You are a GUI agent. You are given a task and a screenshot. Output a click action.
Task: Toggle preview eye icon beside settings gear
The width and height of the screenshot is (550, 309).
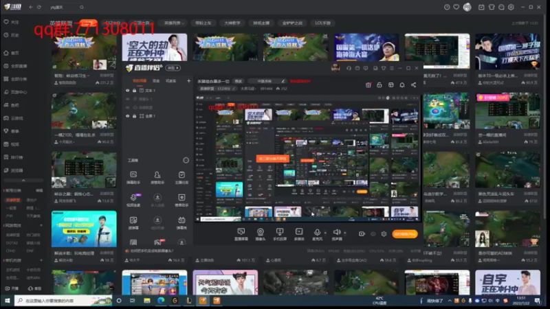click(x=373, y=233)
